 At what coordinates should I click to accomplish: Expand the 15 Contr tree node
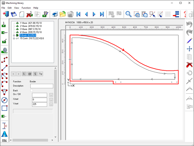coord(14,38)
